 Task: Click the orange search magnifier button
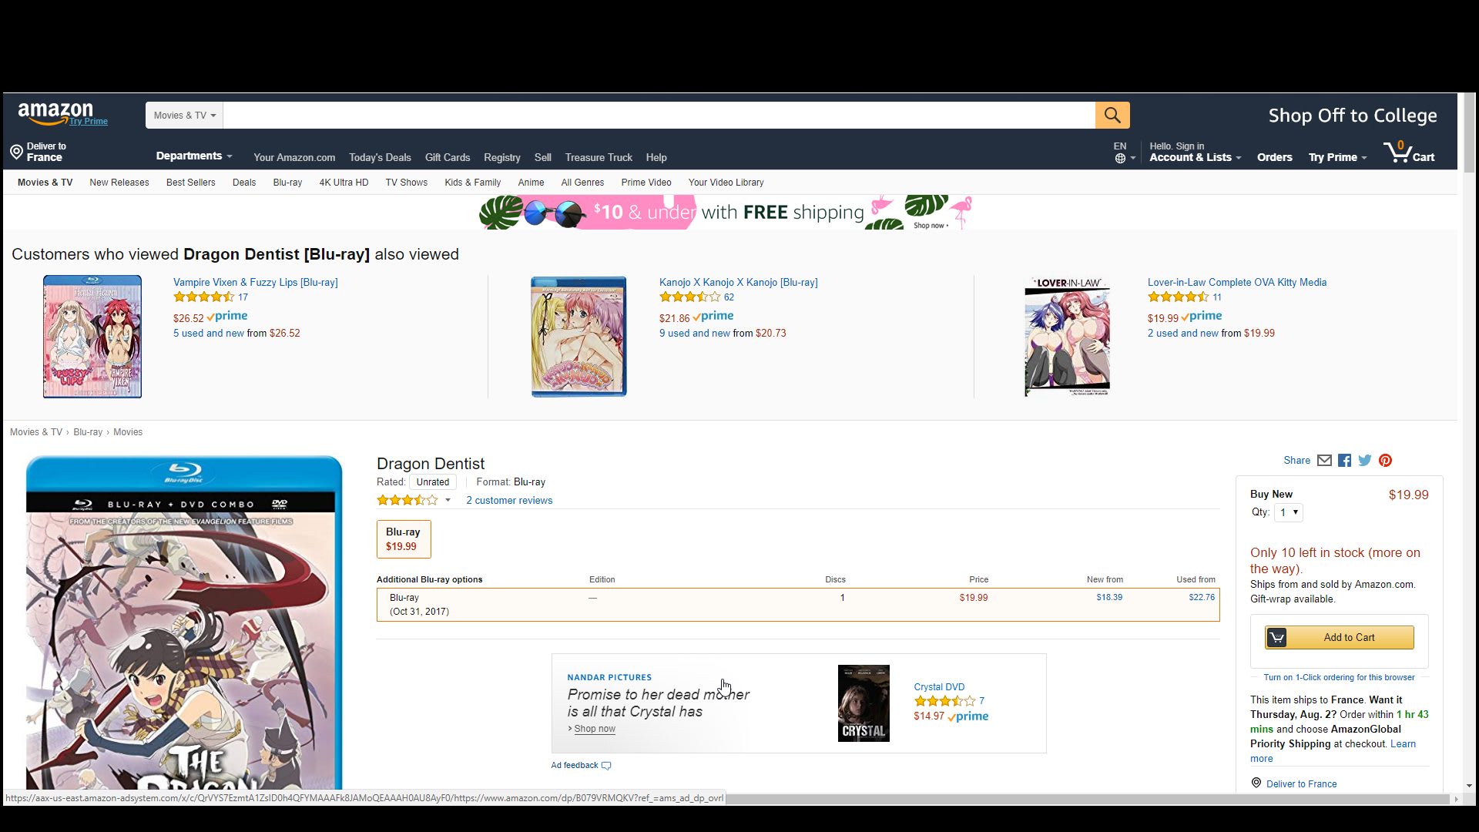[x=1112, y=116]
